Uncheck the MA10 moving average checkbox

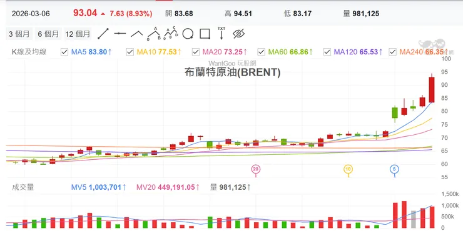pyautogui.click(x=130, y=52)
